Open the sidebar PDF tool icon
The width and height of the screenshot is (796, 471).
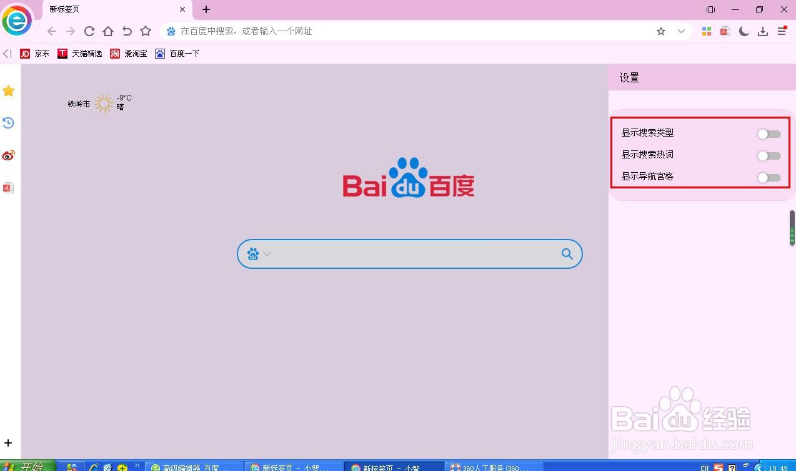coord(8,188)
